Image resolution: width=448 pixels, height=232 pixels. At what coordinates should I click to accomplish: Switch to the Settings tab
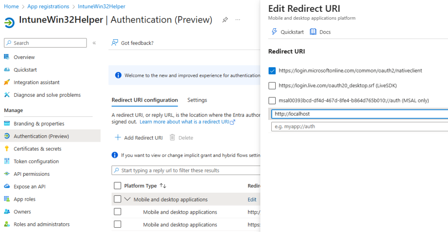(197, 100)
